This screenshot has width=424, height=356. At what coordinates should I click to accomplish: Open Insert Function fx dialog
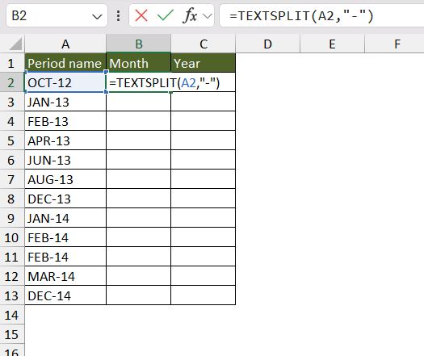point(191,15)
